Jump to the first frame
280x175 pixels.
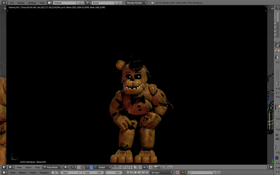128,173
